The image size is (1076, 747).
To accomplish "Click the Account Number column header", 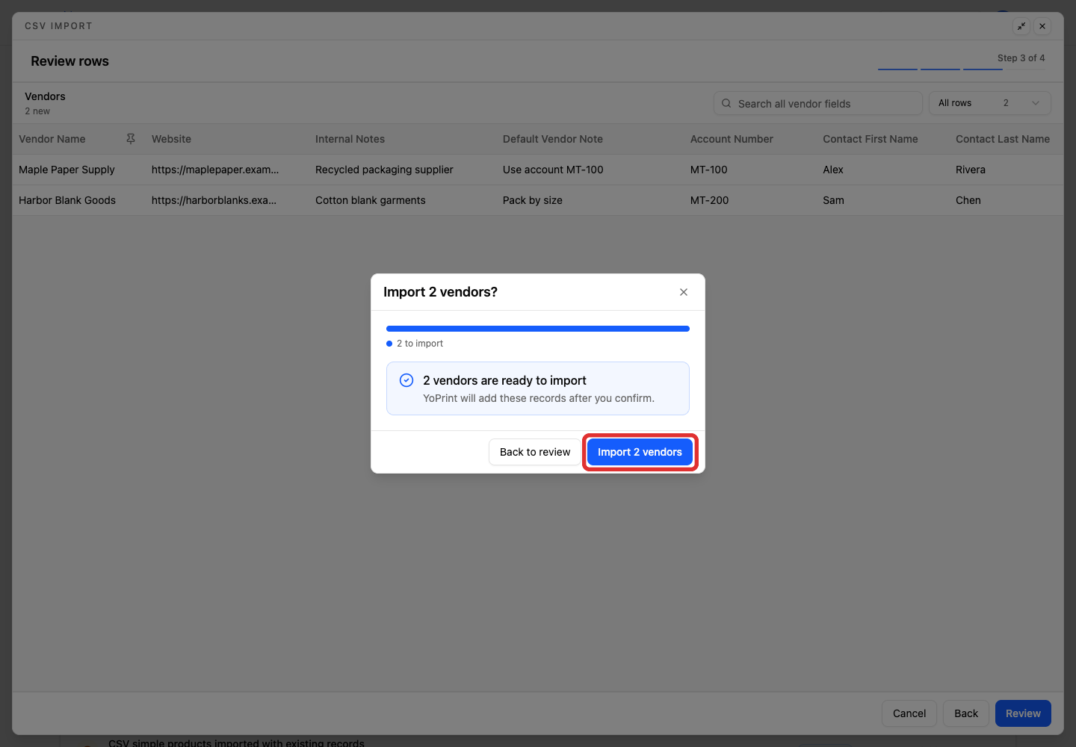I will pos(732,139).
